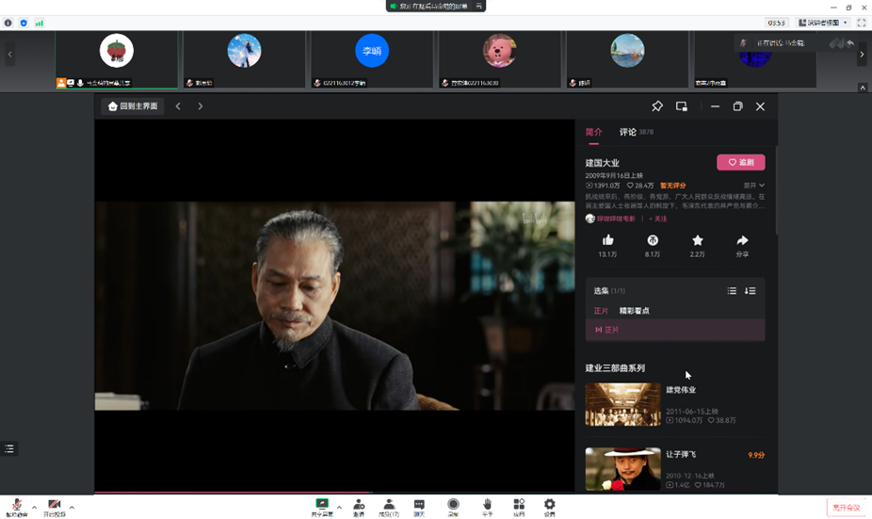Click the coin donate icon
Viewport: 872px width, 519px height.
click(652, 241)
